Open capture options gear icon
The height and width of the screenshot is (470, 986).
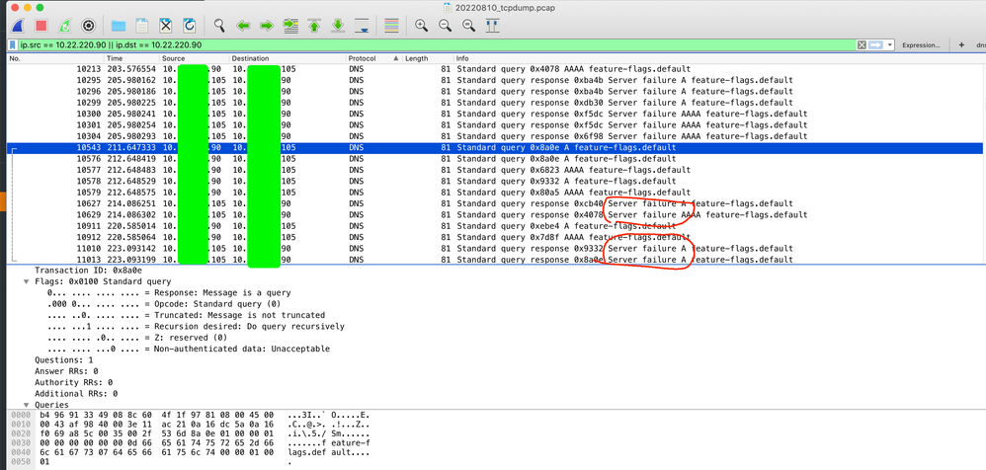(88, 26)
